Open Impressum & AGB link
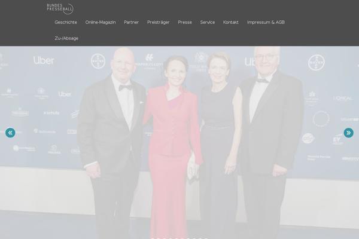The width and height of the screenshot is (359, 239). coord(266,22)
